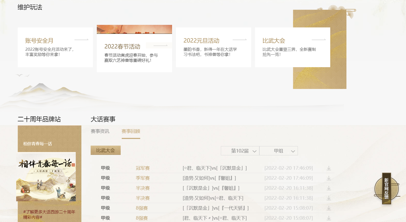406x222 pixels.
Task: Open the 大话西游二十周年 hashtag link
Action: pyautogui.click(x=49, y=215)
